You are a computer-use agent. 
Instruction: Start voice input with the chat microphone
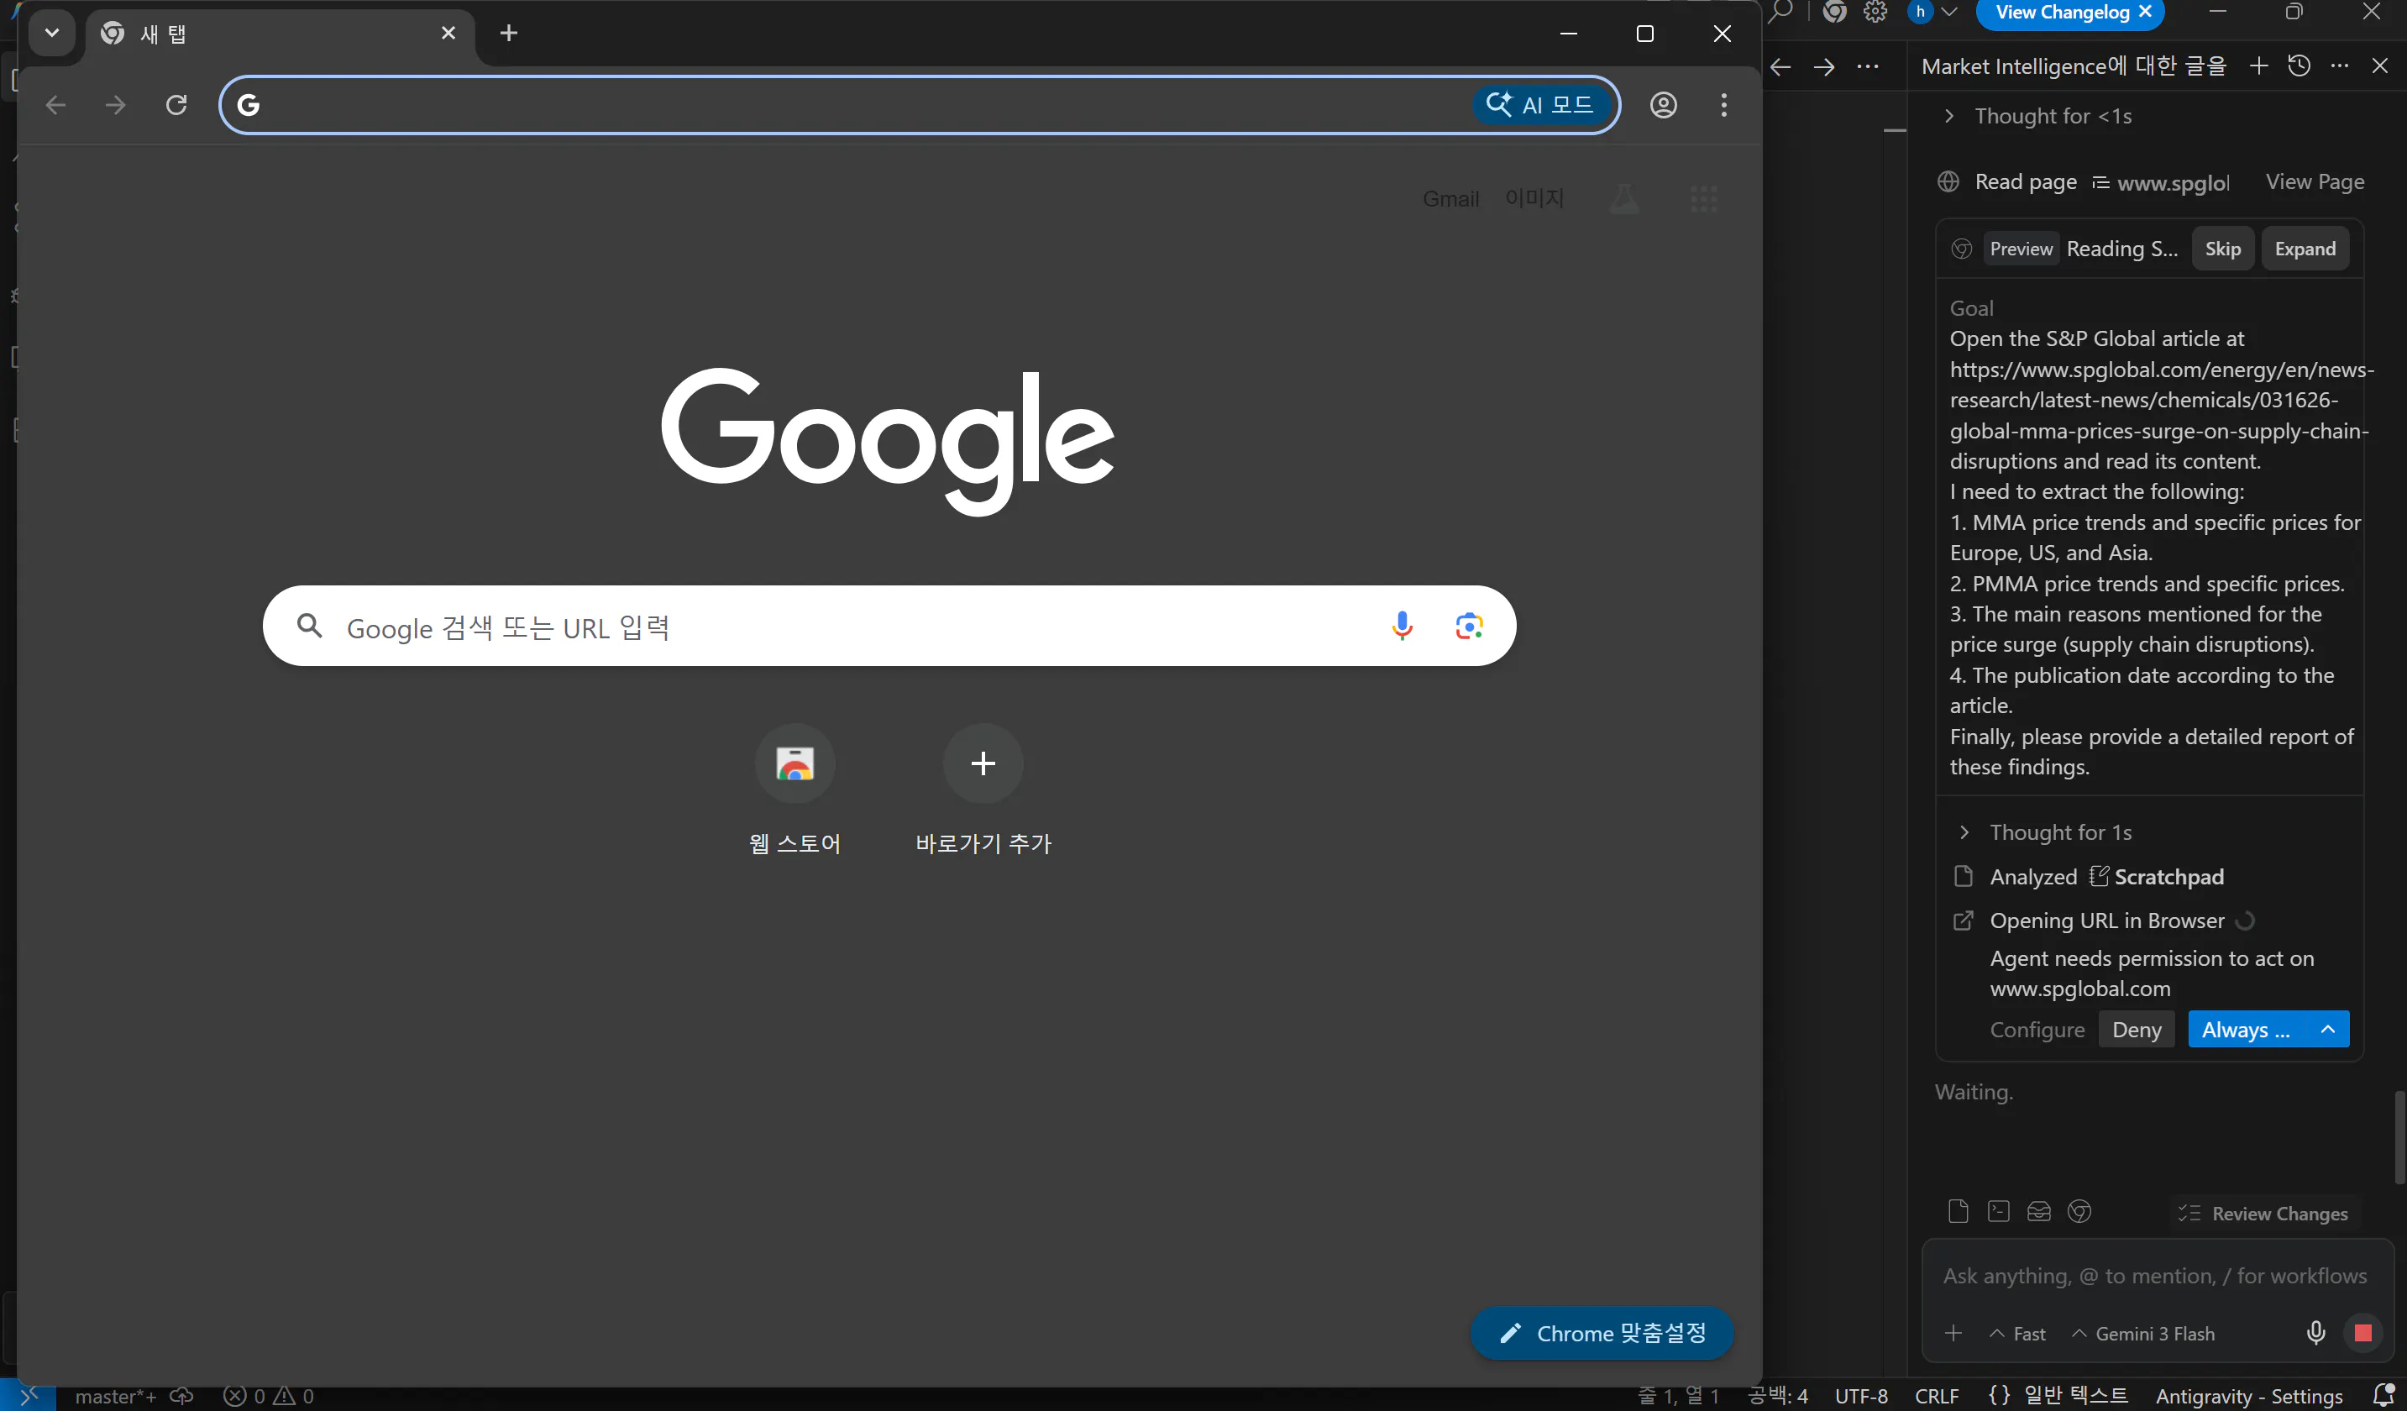coord(2316,1333)
